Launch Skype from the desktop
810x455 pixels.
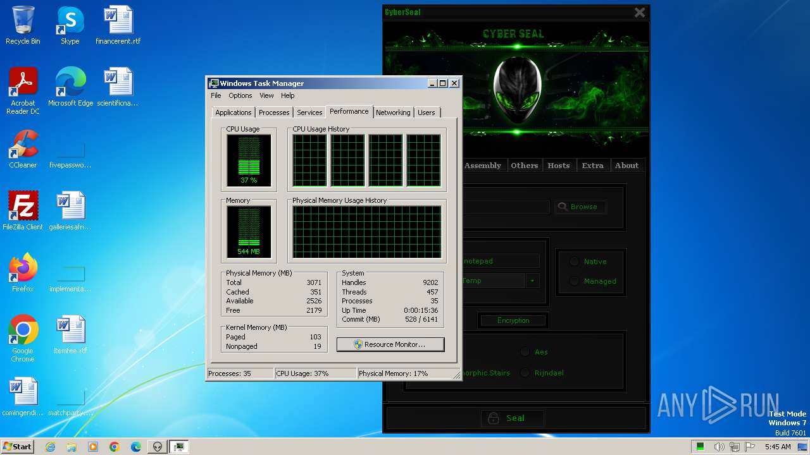pyautogui.click(x=70, y=25)
